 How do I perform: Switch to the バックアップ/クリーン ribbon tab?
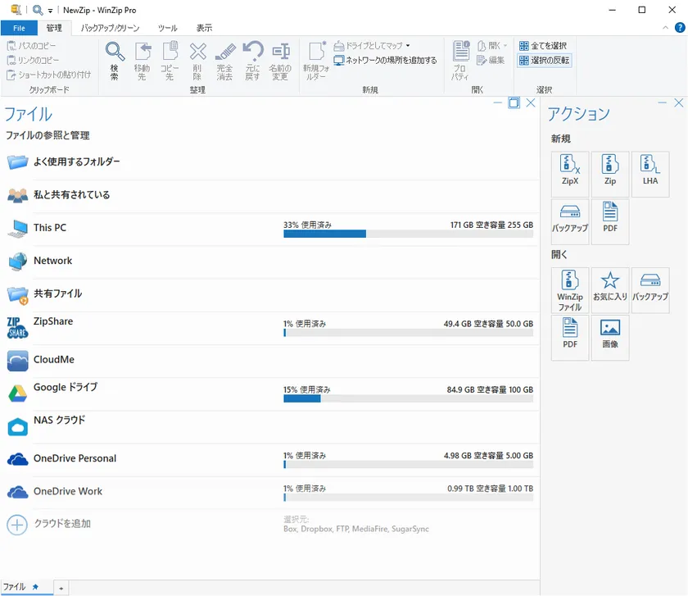tap(110, 28)
